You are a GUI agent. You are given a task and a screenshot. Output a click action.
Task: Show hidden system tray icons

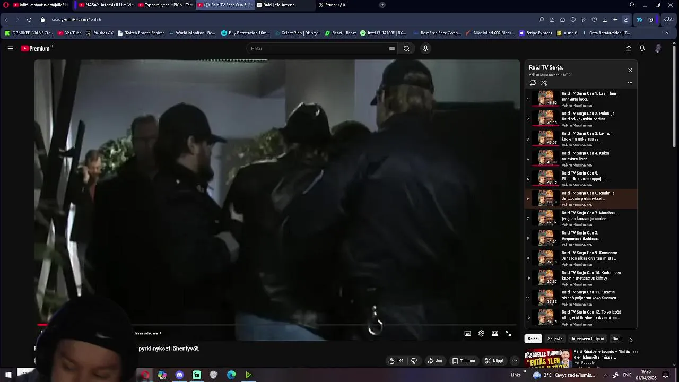click(x=605, y=375)
